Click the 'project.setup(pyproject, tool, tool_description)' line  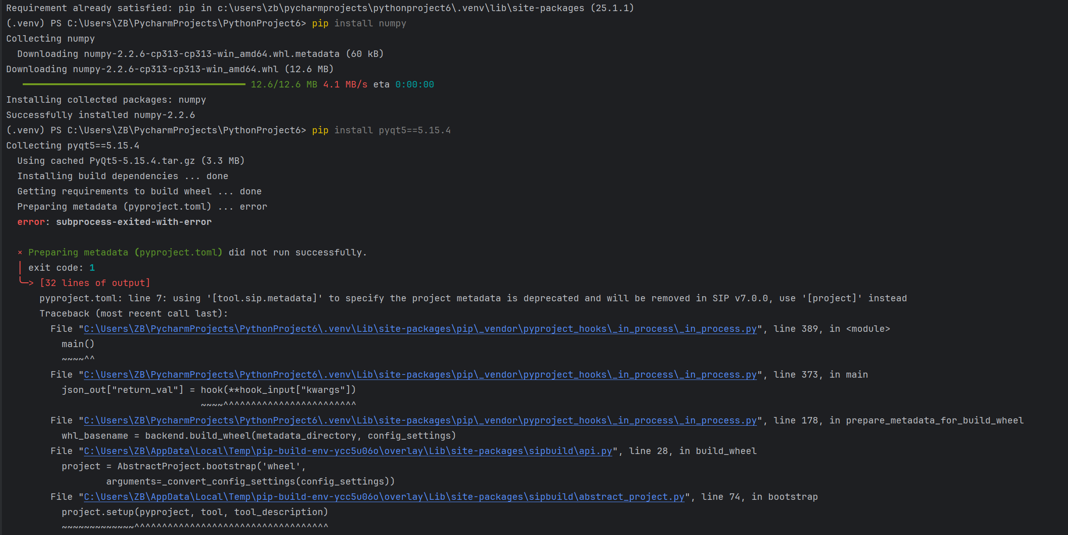pos(195,512)
